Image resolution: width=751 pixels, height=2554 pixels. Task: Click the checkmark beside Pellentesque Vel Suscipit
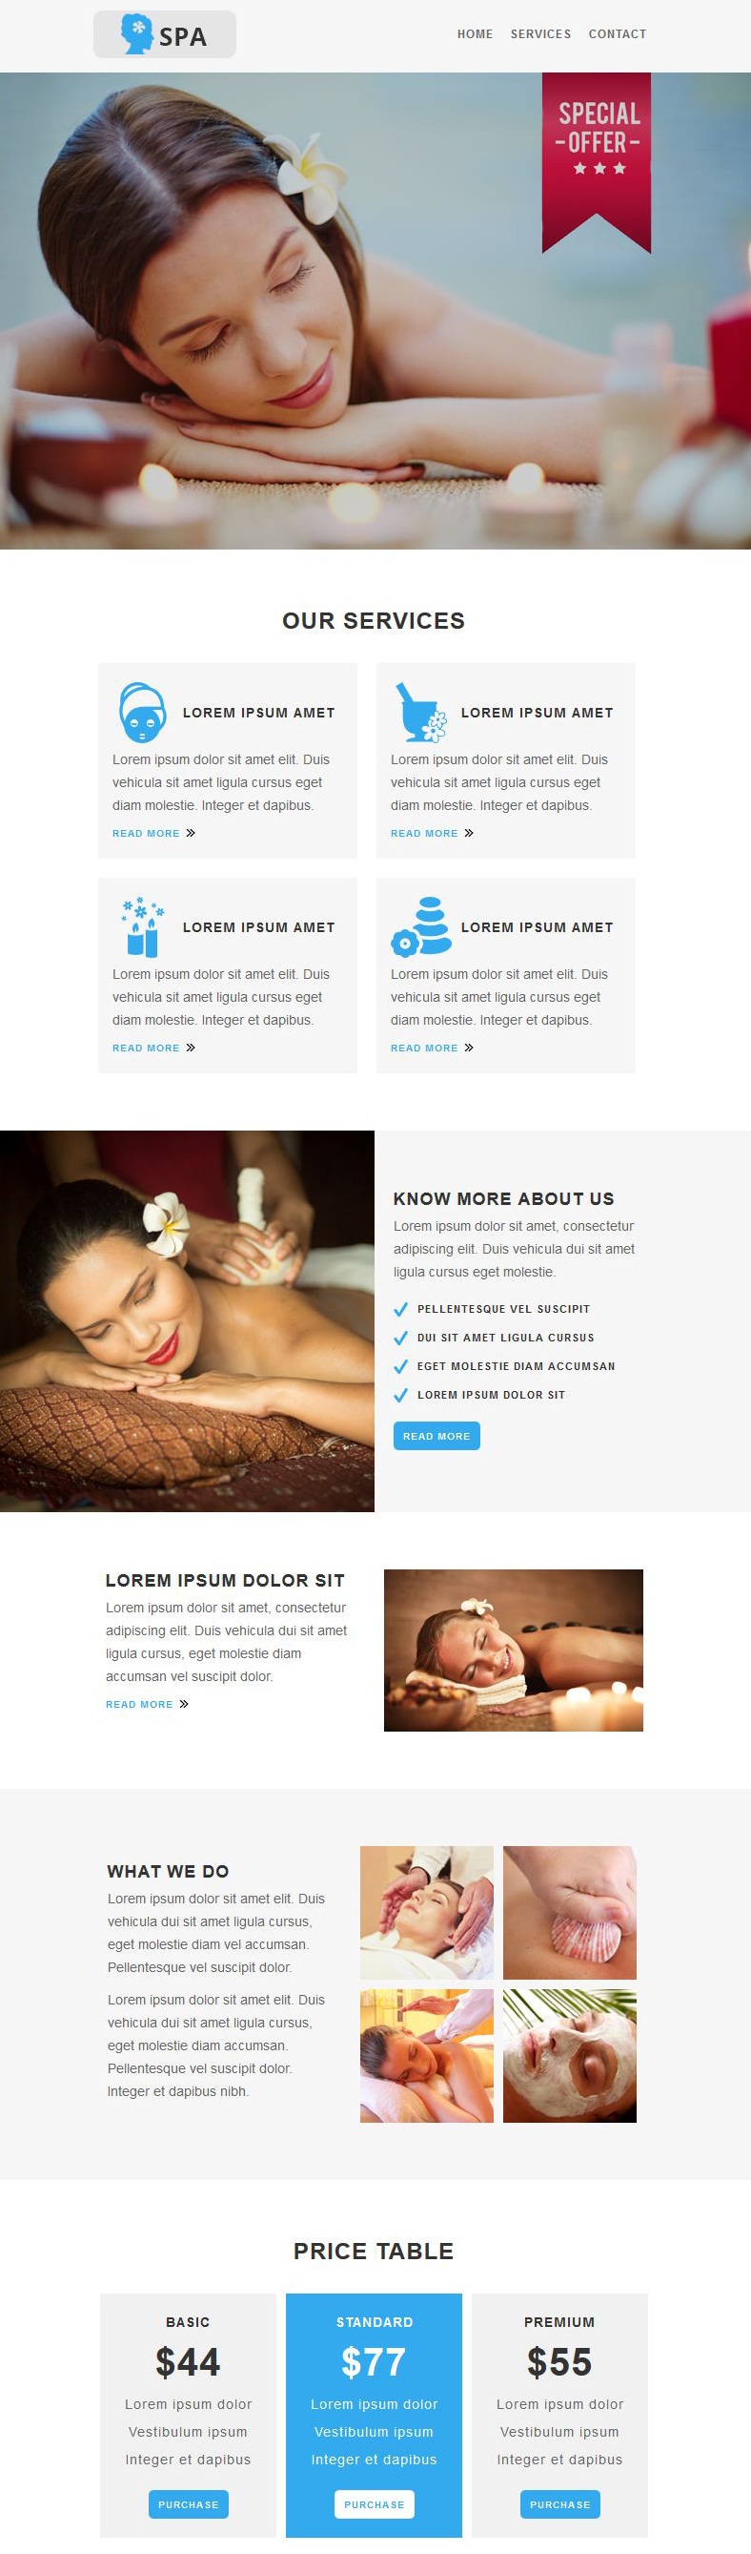(401, 1310)
